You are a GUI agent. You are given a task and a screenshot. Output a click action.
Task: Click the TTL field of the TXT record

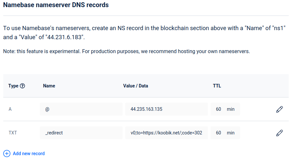pos(219,133)
